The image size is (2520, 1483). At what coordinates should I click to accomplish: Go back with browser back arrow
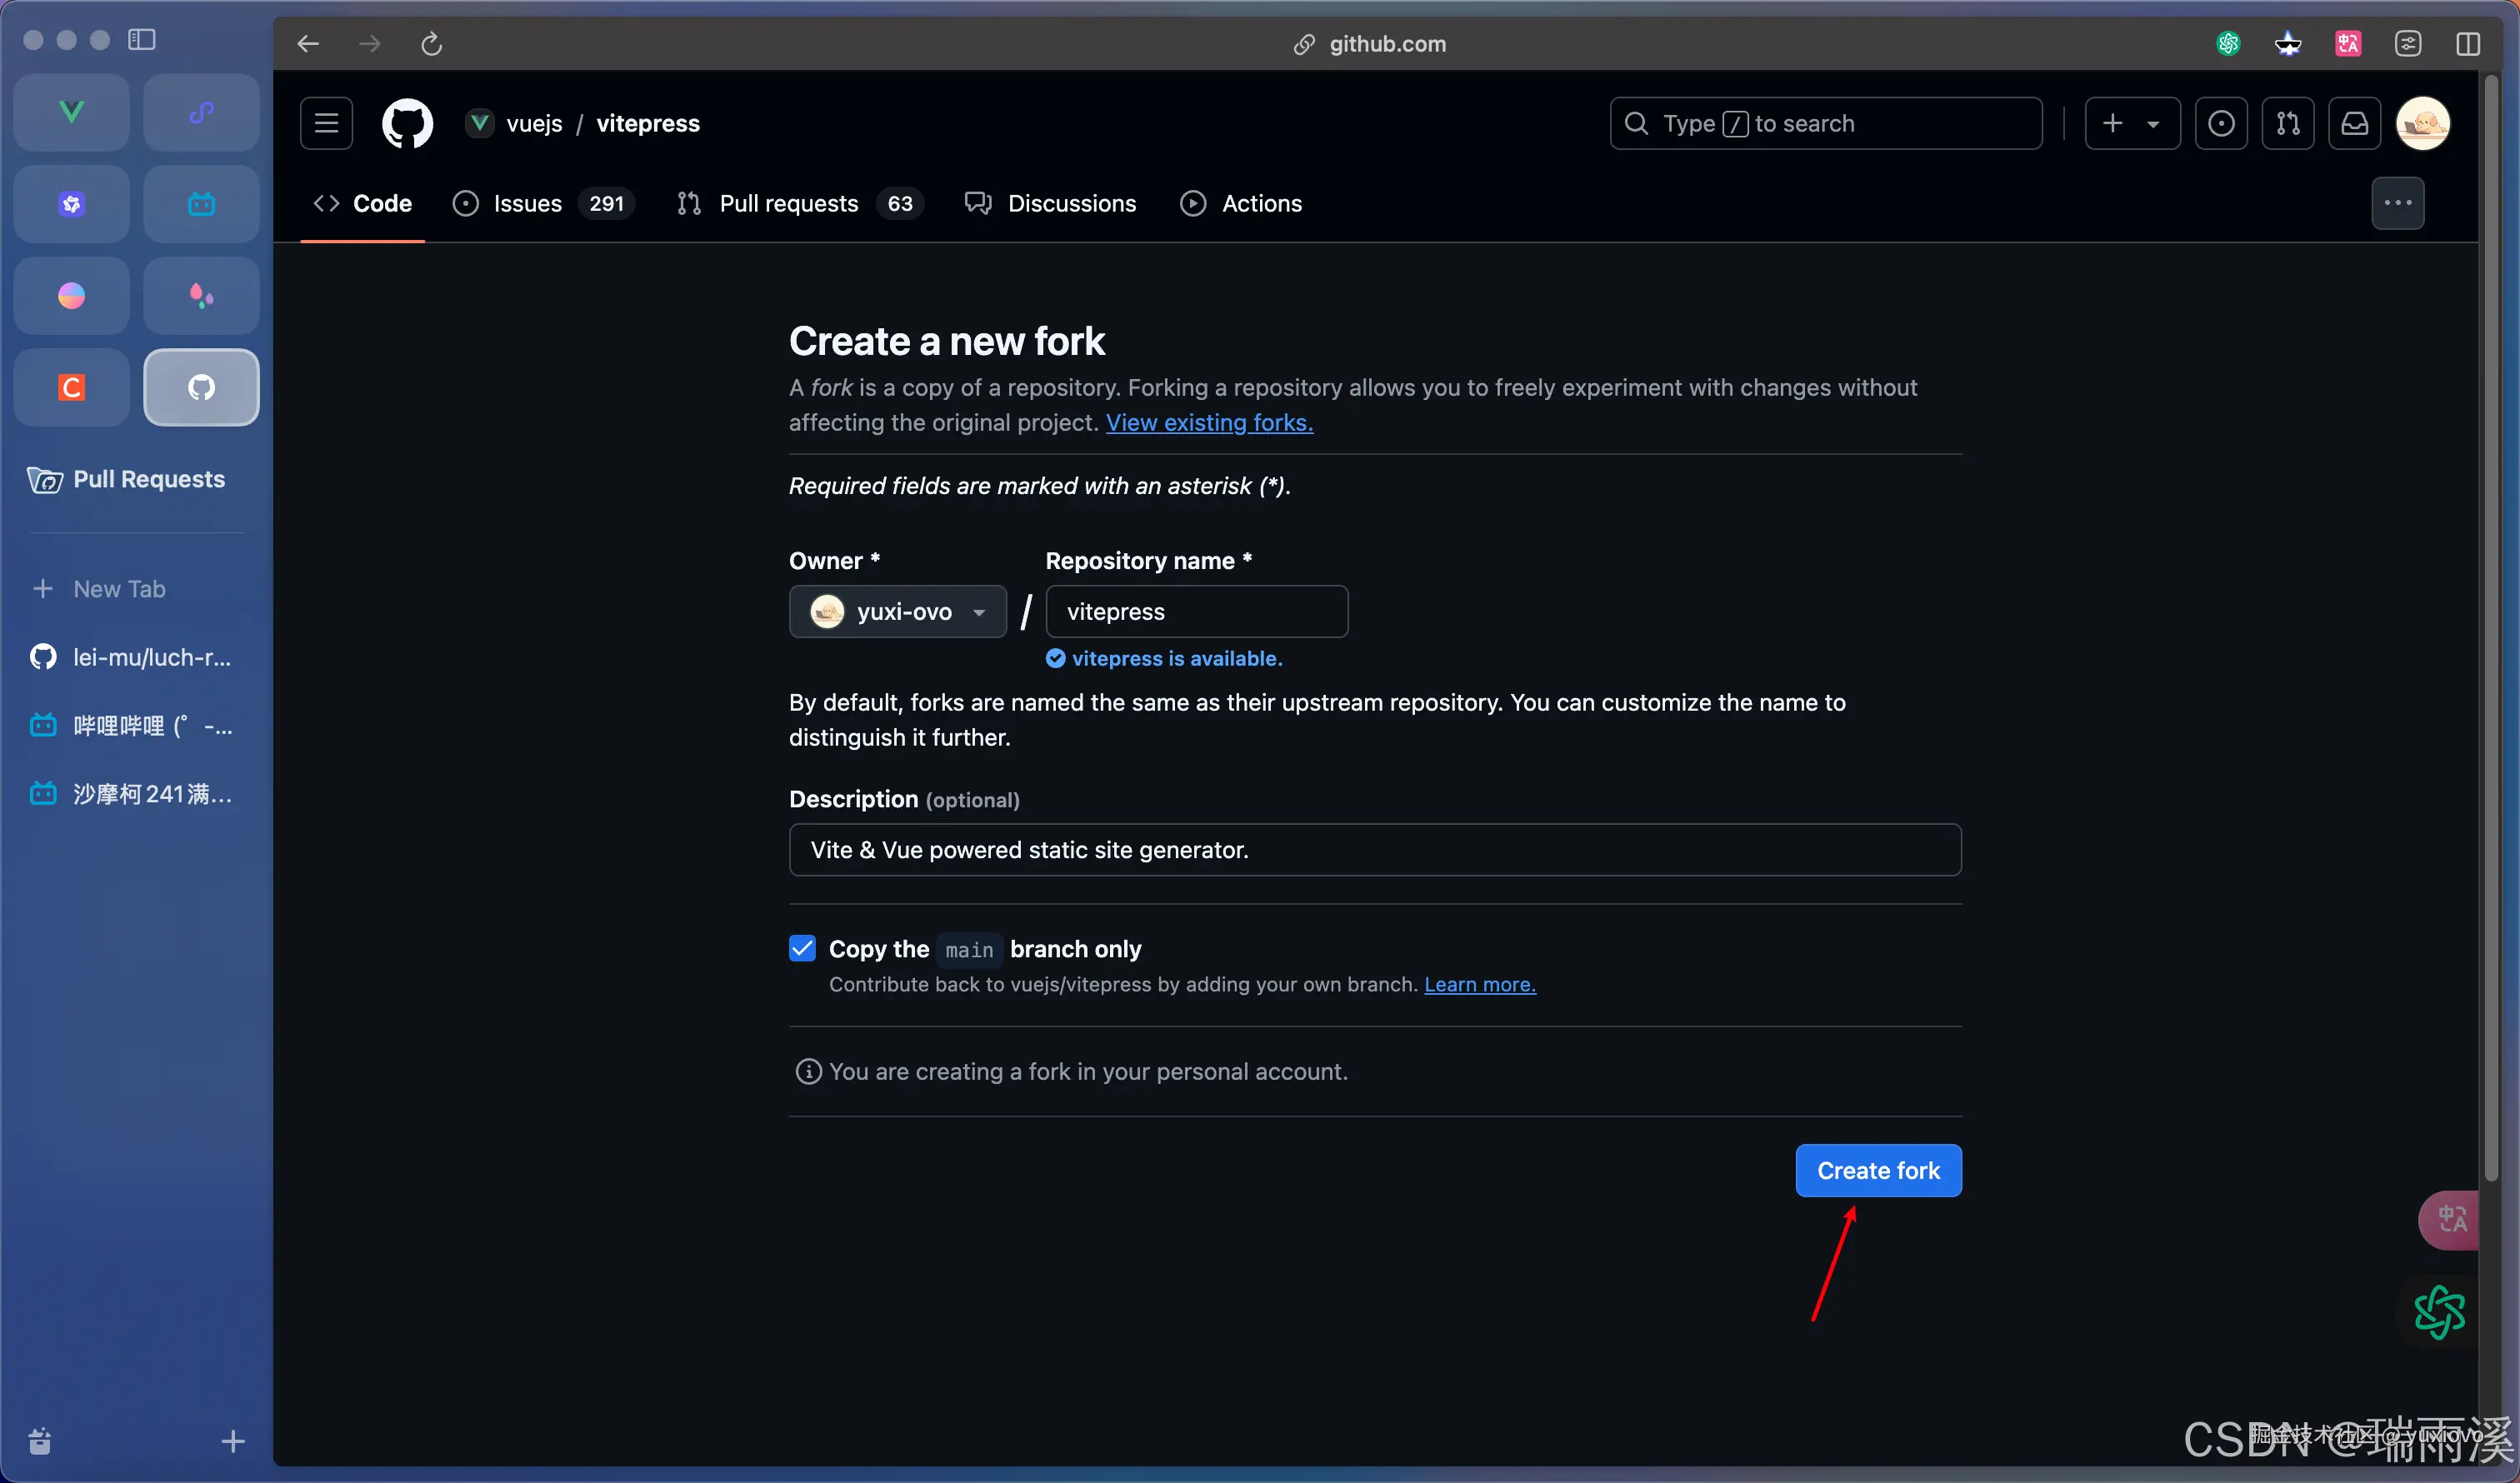point(308,44)
